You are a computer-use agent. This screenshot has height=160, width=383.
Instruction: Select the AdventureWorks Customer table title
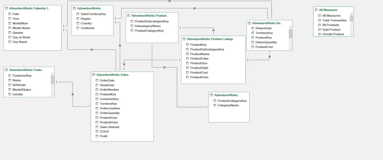pyautogui.click(x=26, y=70)
